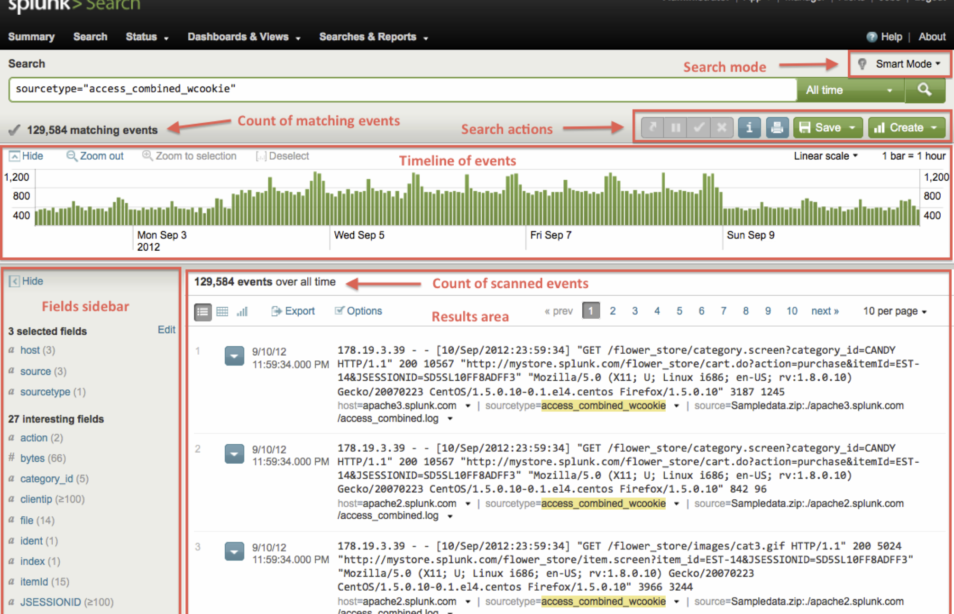Click the Linear scale selector

(825, 156)
